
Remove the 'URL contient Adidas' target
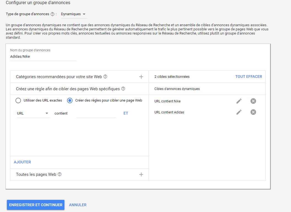click(x=253, y=112)
